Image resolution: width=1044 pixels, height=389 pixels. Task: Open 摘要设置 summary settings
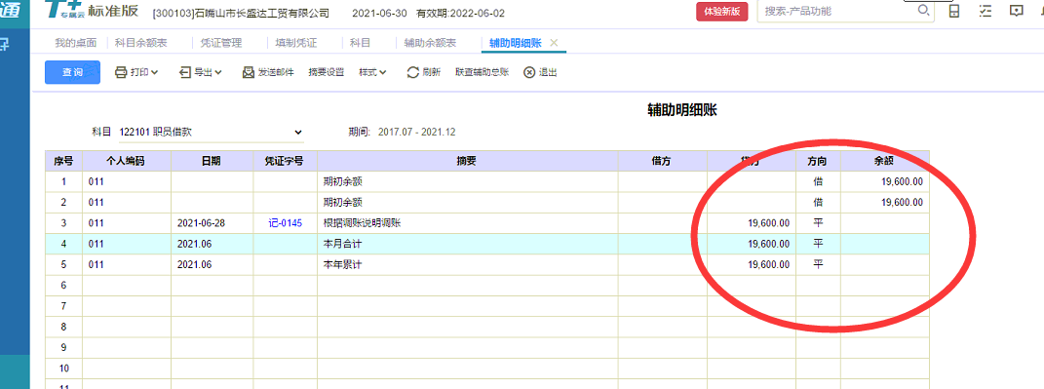click(x=327, y=72)
